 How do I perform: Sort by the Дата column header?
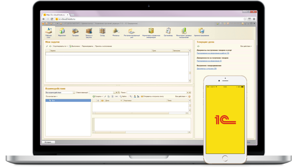pyautogui.click(x=113, y=101)
